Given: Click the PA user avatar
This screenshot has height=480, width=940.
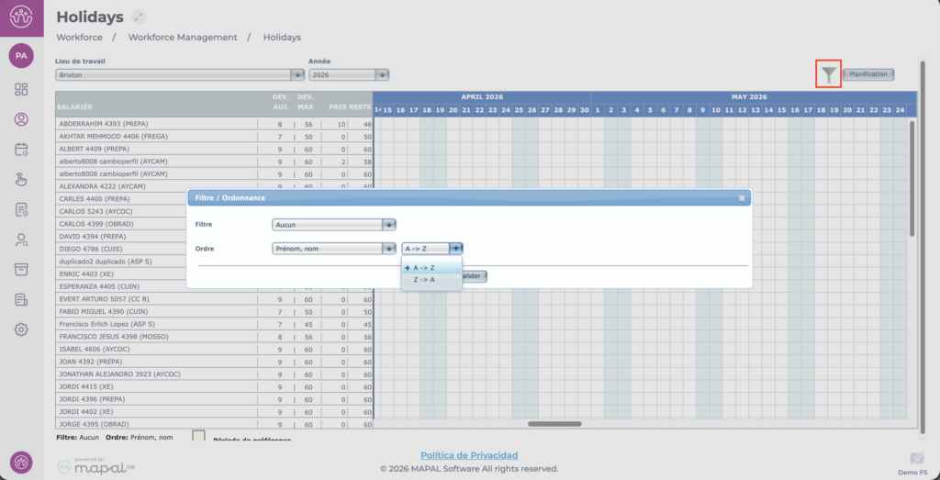Looking at the screenshot, I should point(21,56).
